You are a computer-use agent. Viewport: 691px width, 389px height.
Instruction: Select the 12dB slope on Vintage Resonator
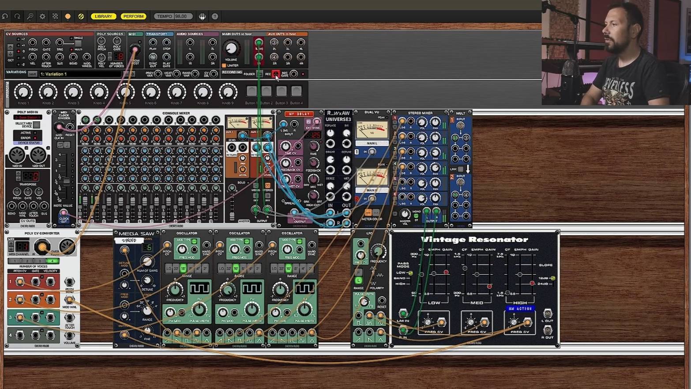click(552, 278)
